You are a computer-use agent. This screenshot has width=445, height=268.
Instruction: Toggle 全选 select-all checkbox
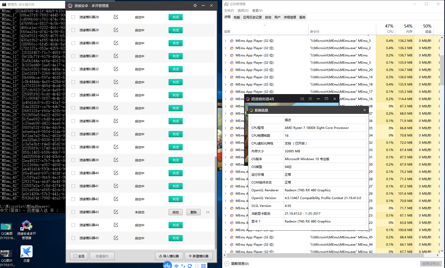click(x=75, y=256)
